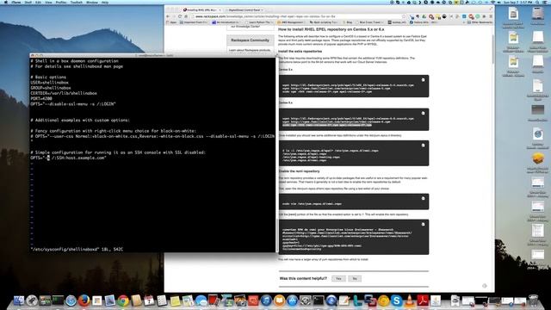Copy the CentOS 5.x code block
551x310 pixels.
click(x=423, y=80)
